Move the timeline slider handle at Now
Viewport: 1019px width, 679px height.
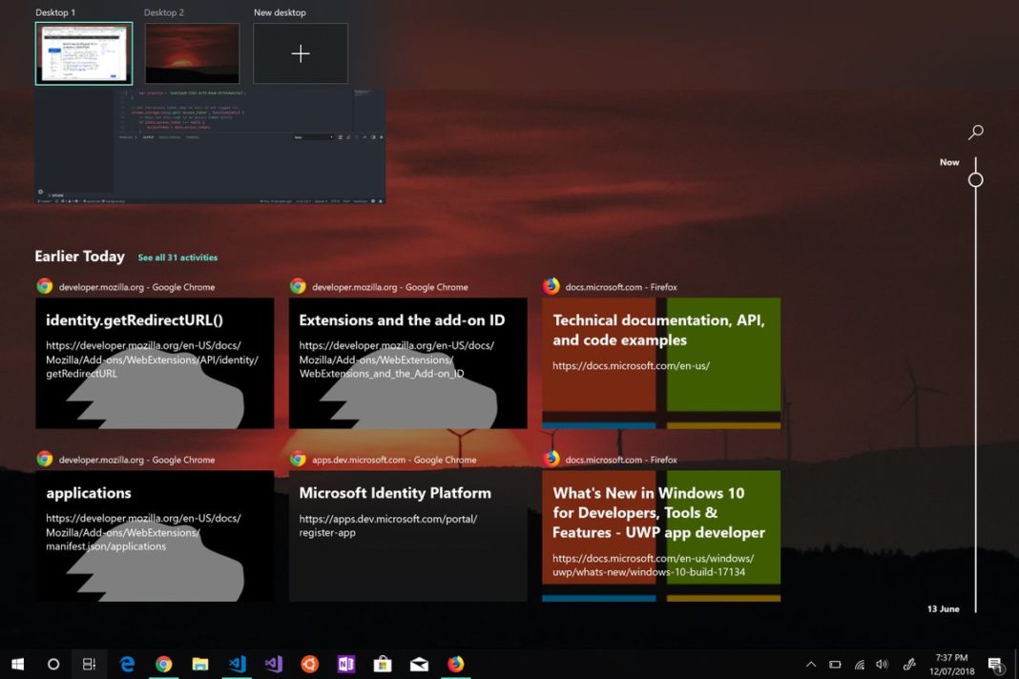coord(975,180)
